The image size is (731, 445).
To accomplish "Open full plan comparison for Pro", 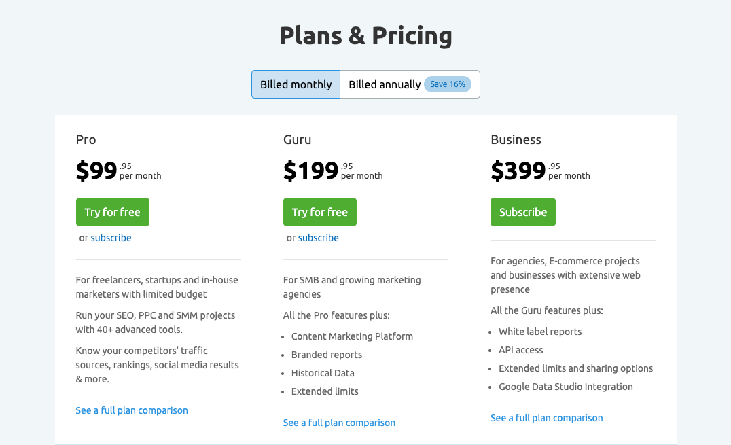I will [x=131, y=410].
